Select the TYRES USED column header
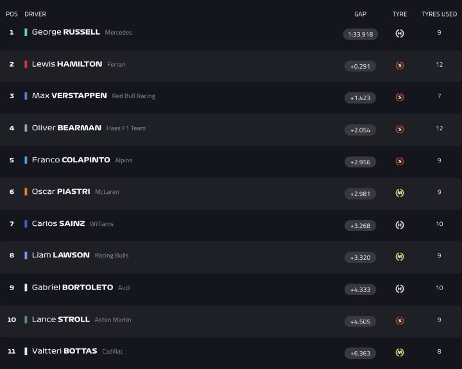462x369 pixels. coord(439,14)
